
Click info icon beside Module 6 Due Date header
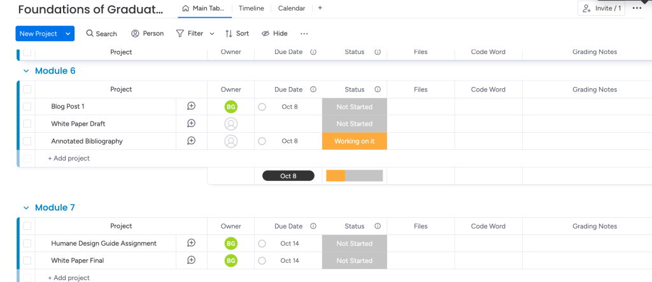[x=313, y=90]
